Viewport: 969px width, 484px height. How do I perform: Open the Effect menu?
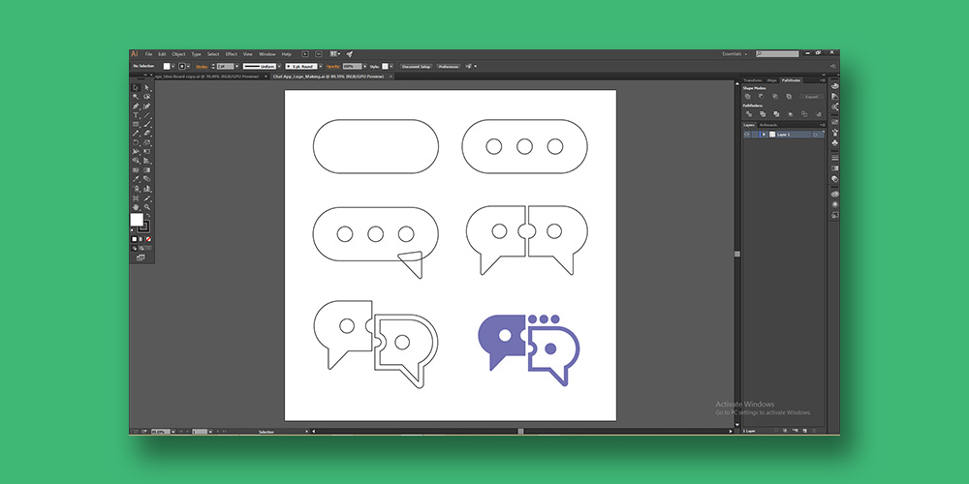pos(232,53)
